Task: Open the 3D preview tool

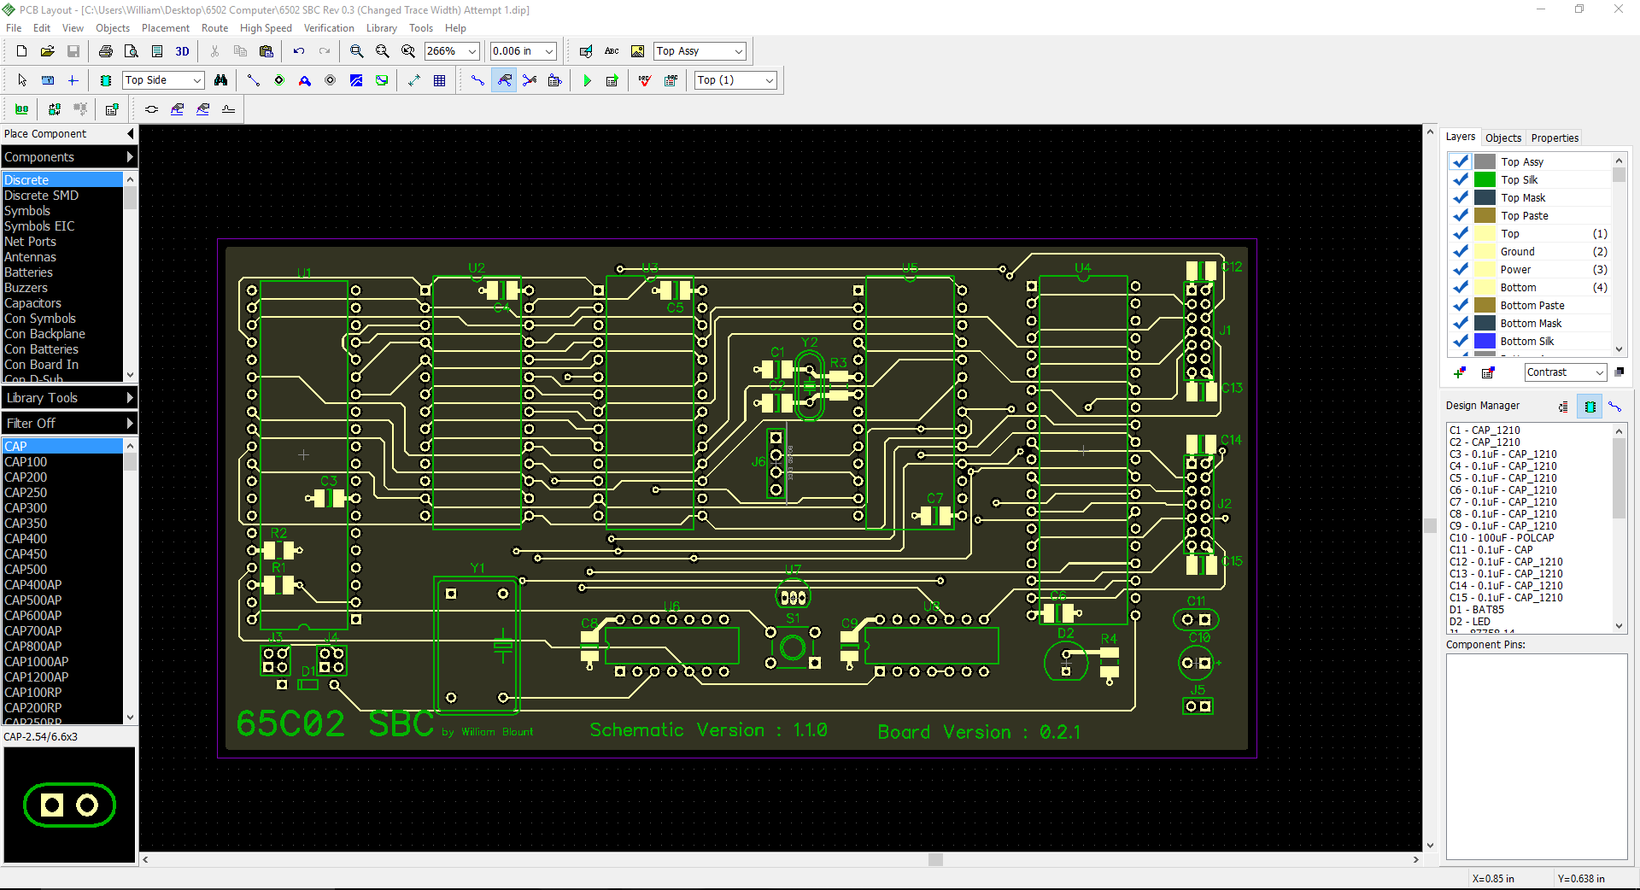Action: 182,51
